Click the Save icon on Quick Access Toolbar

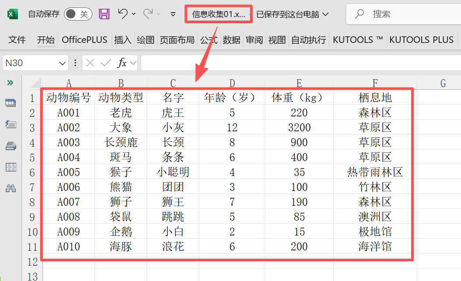click(x=104, y=14)
